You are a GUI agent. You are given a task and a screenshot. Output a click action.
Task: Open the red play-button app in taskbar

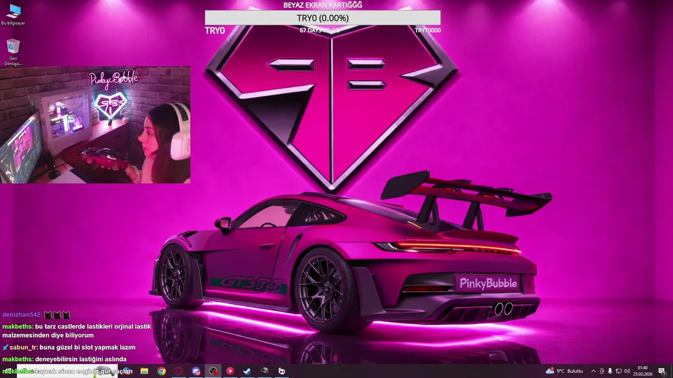pyautogui.click(x=230, y=371)
